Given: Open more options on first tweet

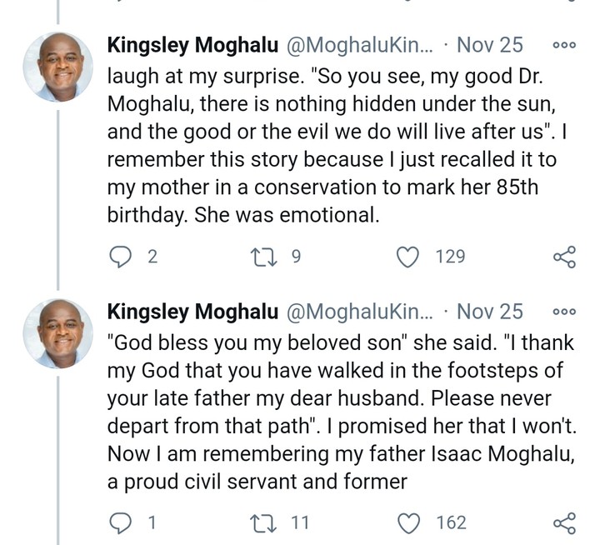Looking at the screenshot, I should pos(564,45).
